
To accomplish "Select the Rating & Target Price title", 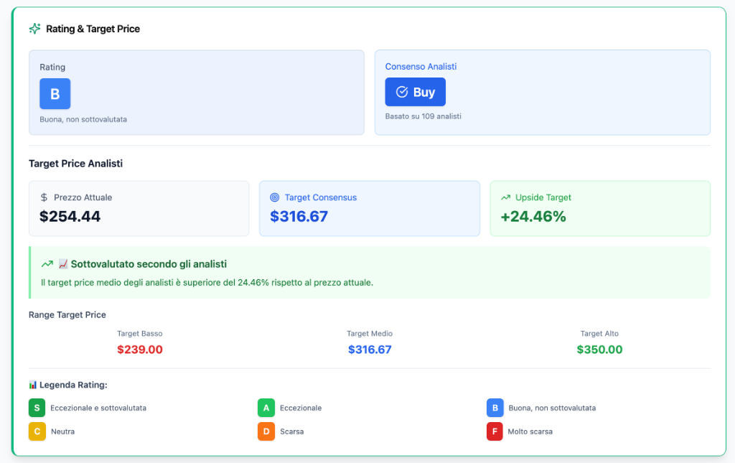I will click(93, 29).
